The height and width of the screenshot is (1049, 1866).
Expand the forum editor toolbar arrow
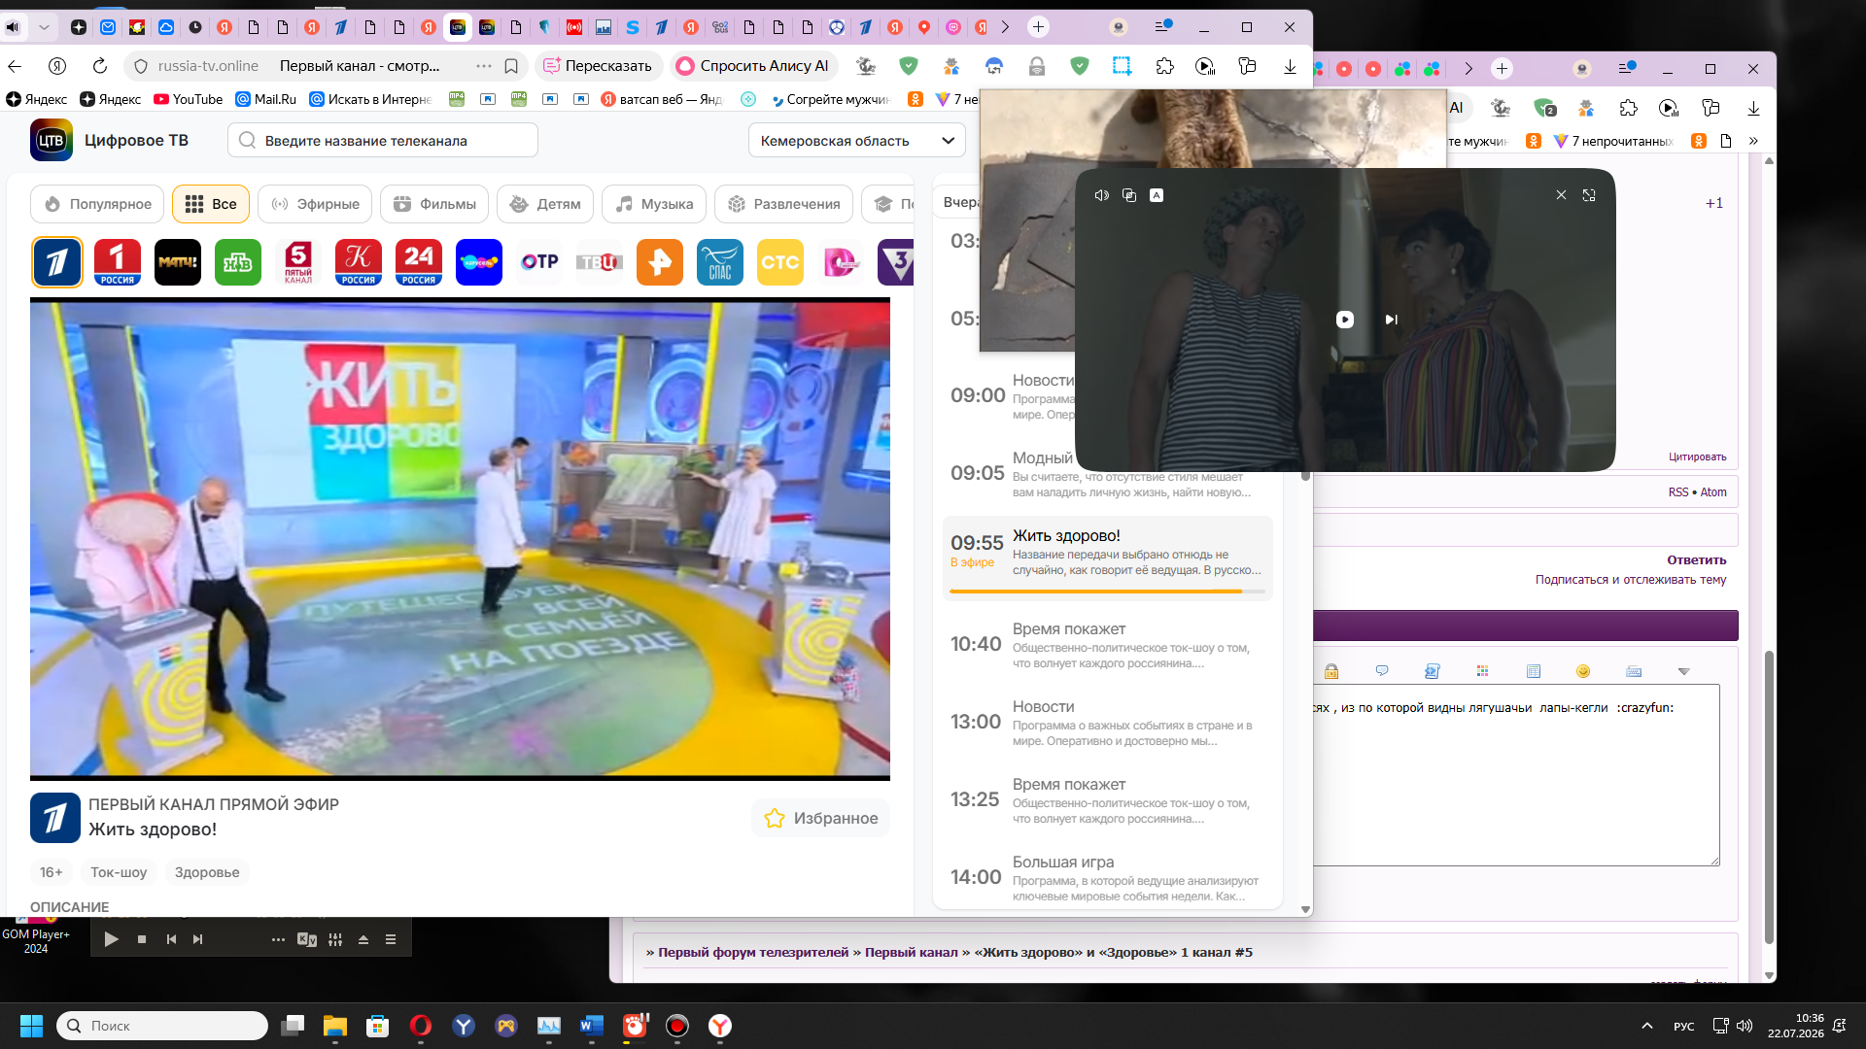pos(1684,671)
